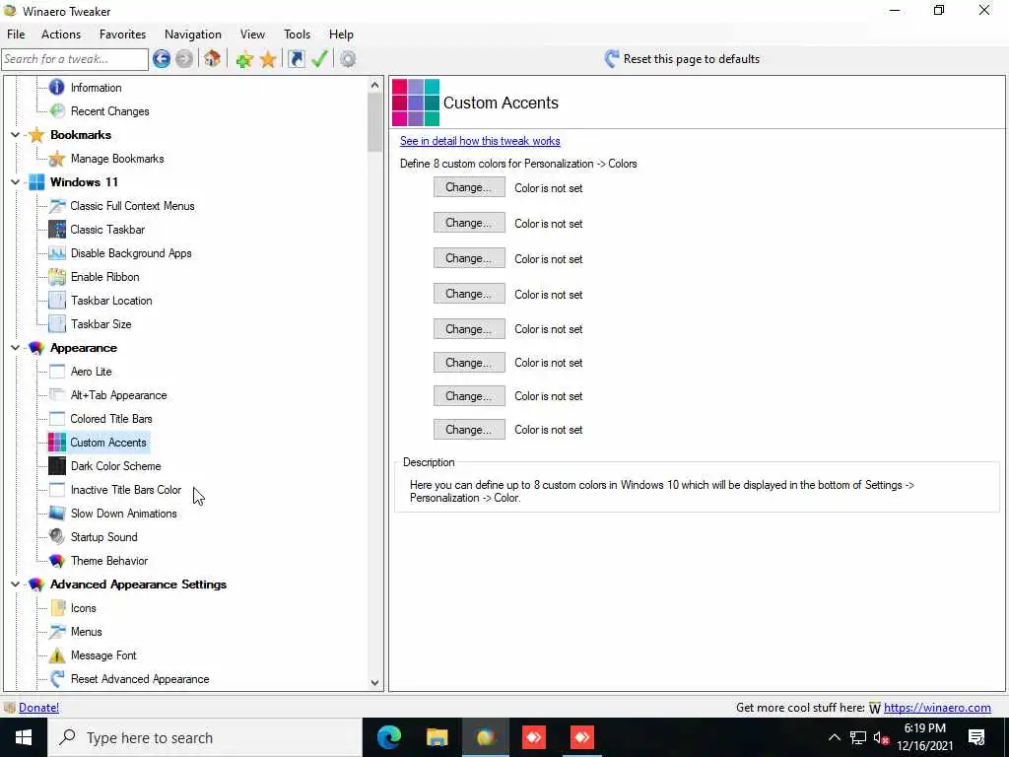Click the Manage Bookmarks star icon

56,159
